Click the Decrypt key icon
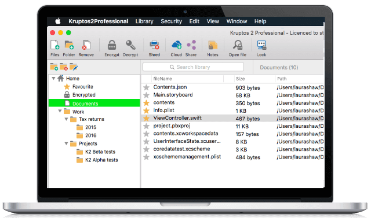The image size is (371, 218). [130, 45]
